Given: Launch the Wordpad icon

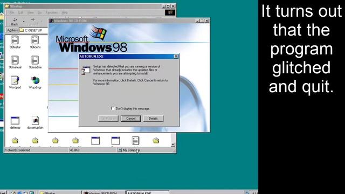Looking at the screenshot, I should click(15, 82).
